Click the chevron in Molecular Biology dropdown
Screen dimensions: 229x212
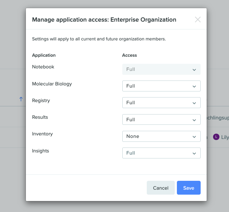coord(194,87)
